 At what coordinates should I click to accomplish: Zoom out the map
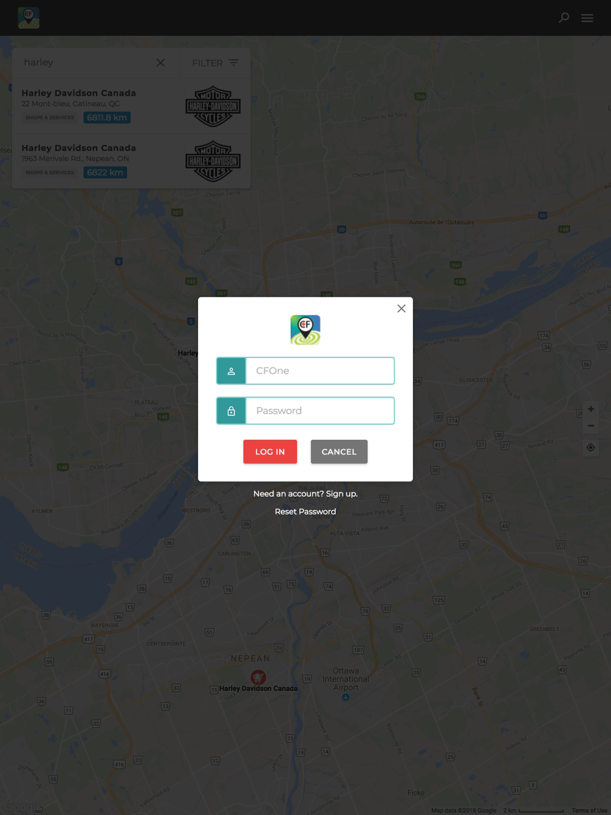pos(591,426)
